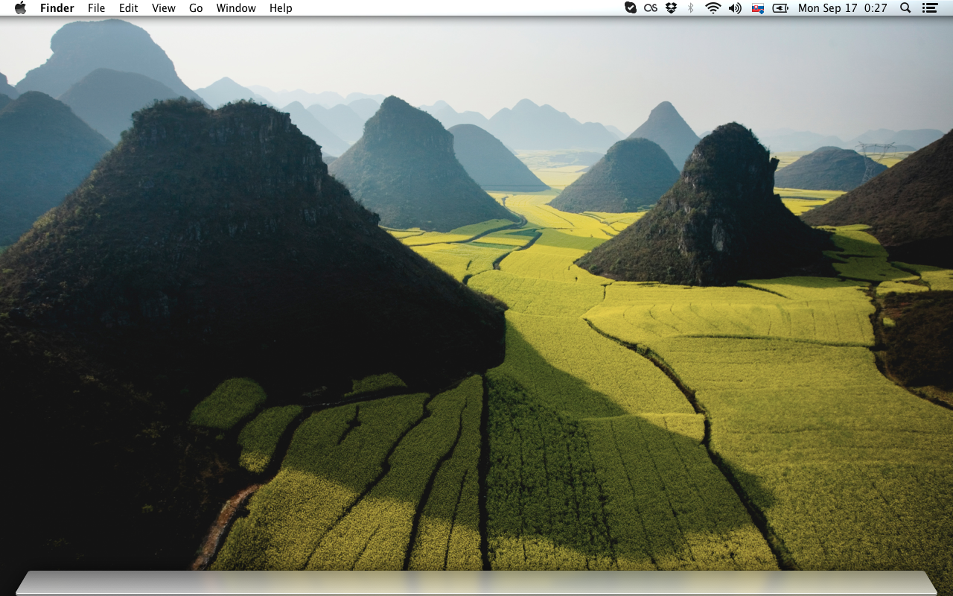Open the Help menu
Viewport: 953px width, 596px height.
pyautogui.click(x=281, y=8)
